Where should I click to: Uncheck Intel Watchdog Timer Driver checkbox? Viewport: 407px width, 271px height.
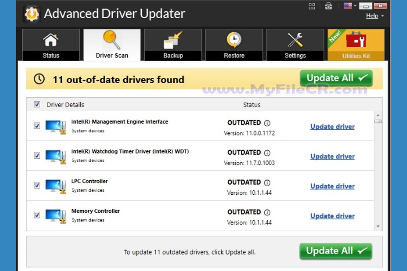pos(37,156)
